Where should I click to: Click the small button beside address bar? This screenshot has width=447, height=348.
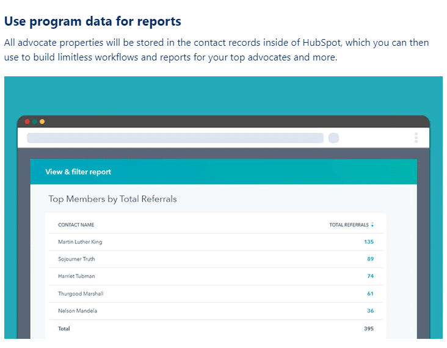point(333,138)
